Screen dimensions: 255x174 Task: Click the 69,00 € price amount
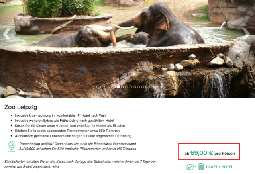coord(202,153)
